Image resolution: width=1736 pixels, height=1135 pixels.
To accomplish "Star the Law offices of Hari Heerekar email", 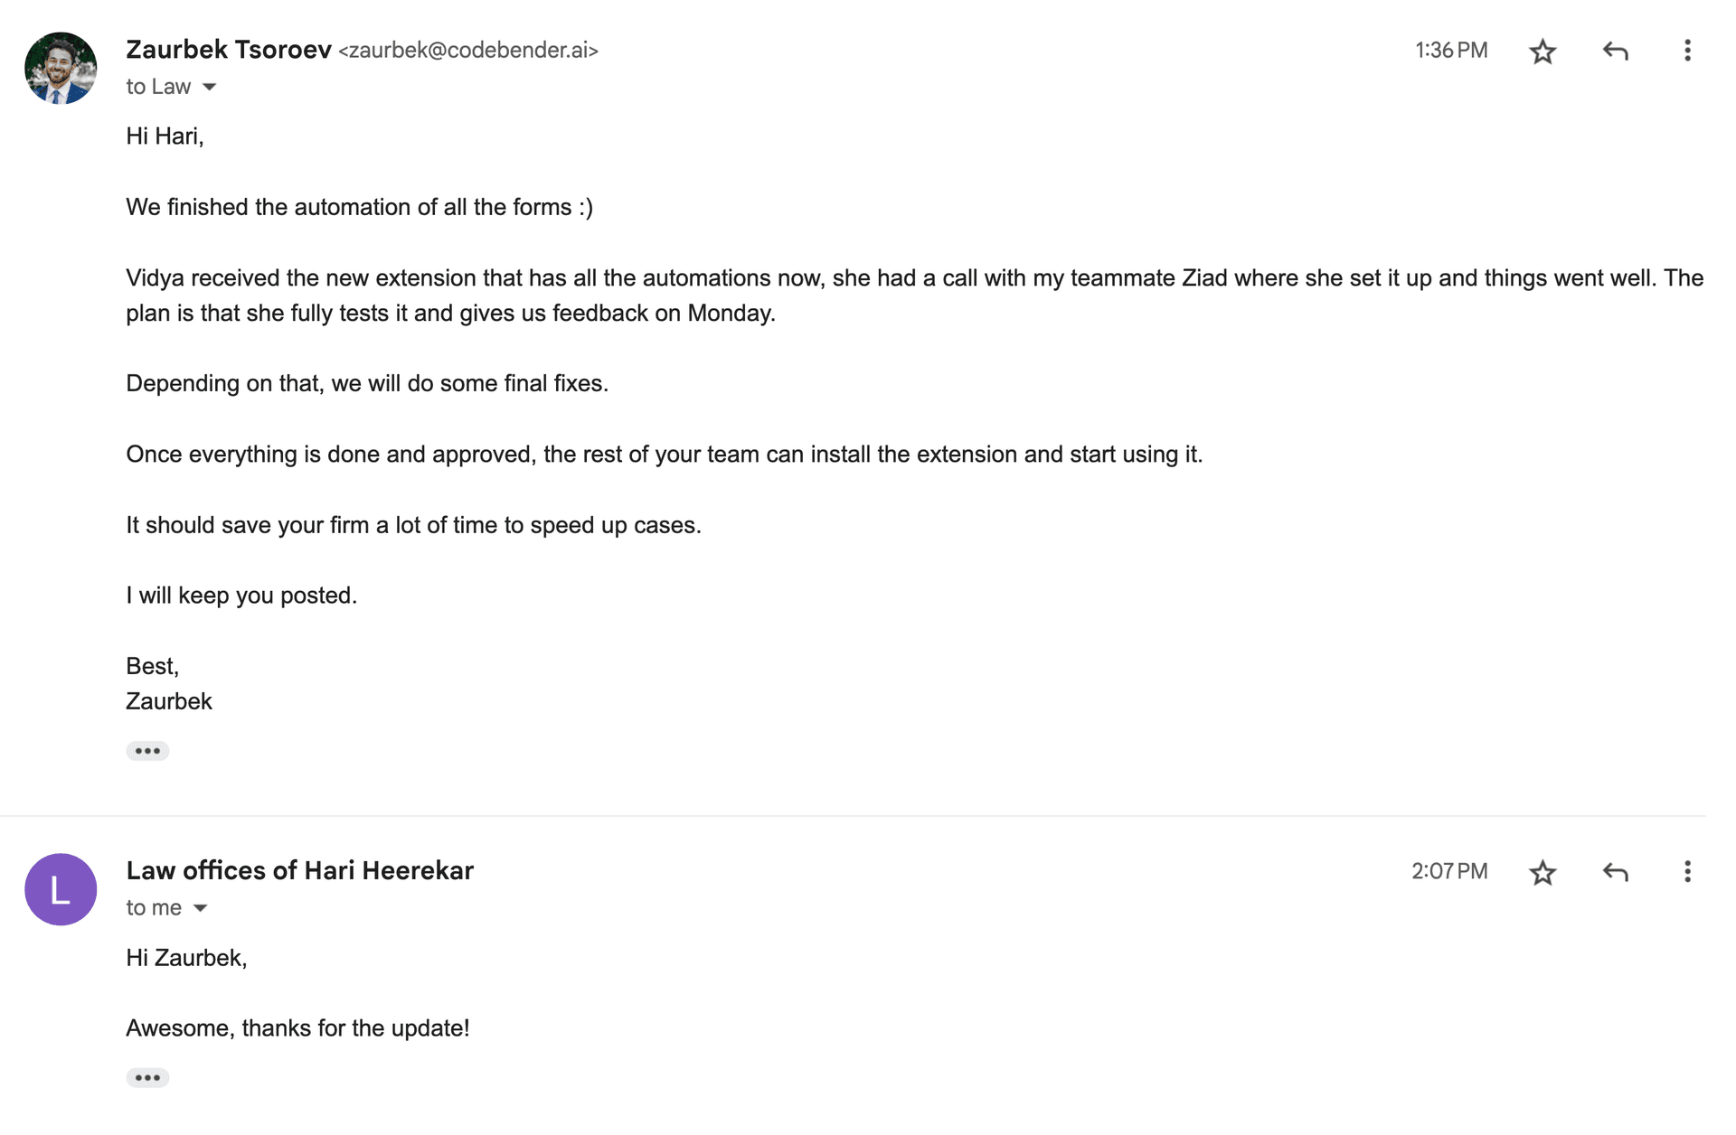I will pos(1543,872).
